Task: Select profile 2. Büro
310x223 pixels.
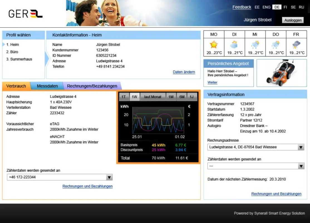Action: tap(12, 52)
